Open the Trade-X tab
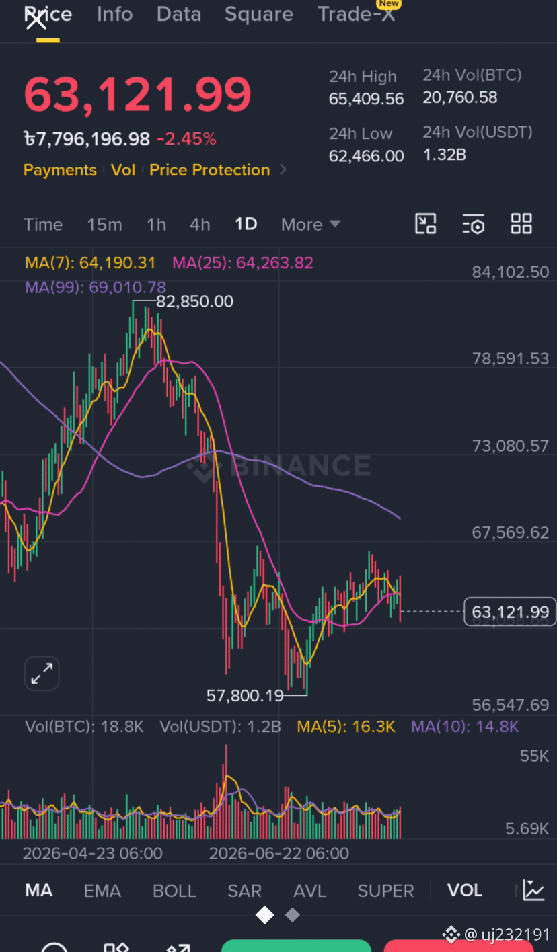 [357, 14]
